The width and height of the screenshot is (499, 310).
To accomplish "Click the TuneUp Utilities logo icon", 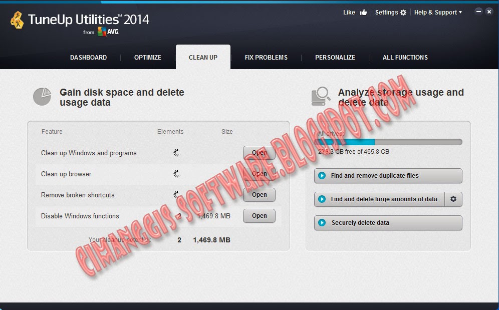I will (17, 20).
